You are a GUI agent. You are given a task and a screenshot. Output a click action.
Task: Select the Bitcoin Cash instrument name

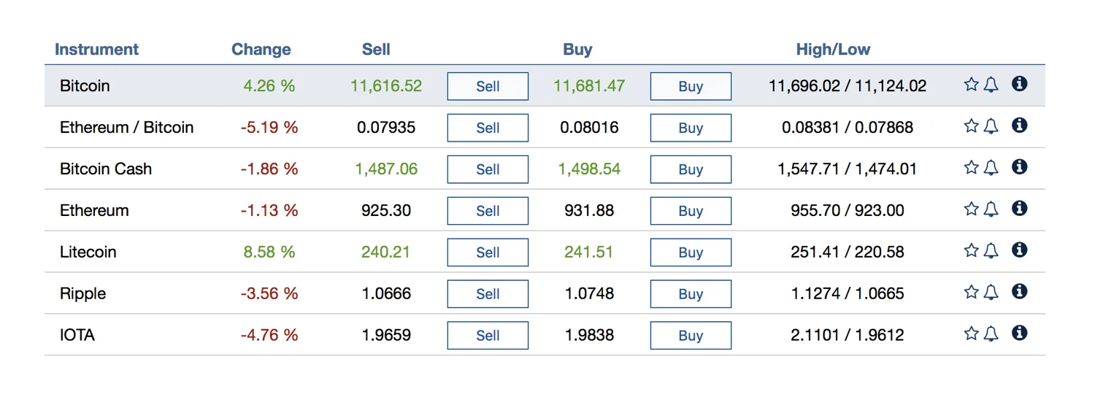(106, 169)
